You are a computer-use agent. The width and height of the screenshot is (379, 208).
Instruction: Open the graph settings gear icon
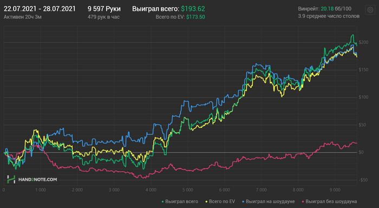[370, 10]
